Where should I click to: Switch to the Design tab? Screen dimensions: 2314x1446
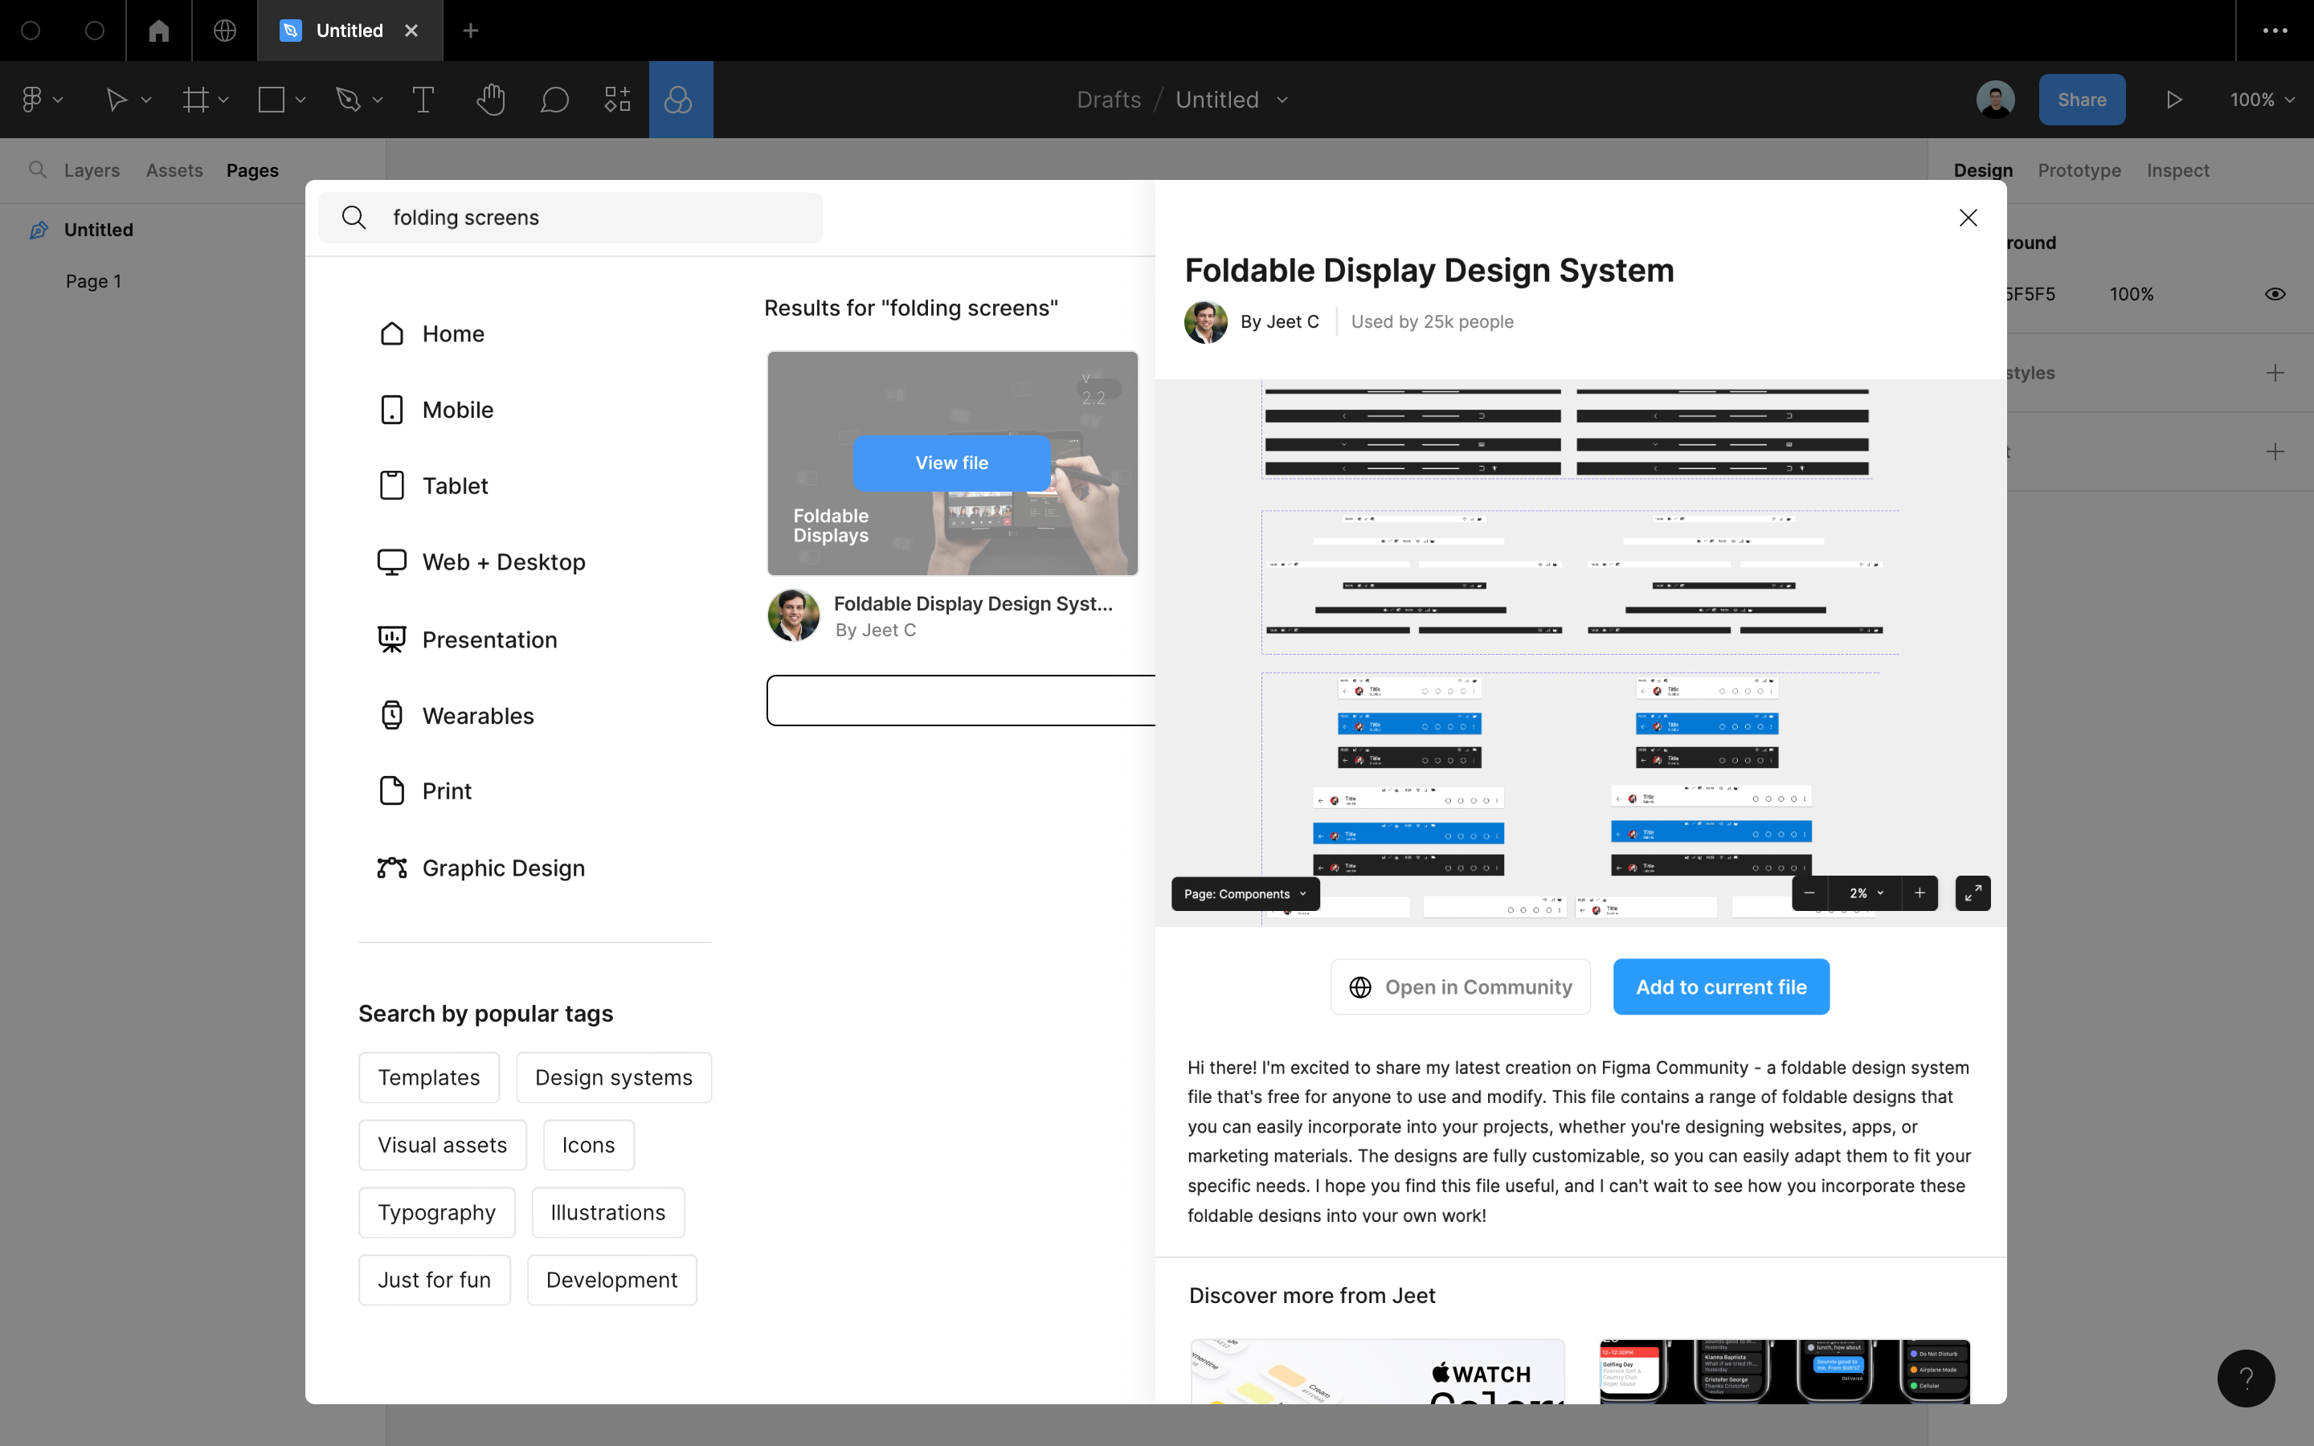pyautogui.click(x=1982, y=170)
